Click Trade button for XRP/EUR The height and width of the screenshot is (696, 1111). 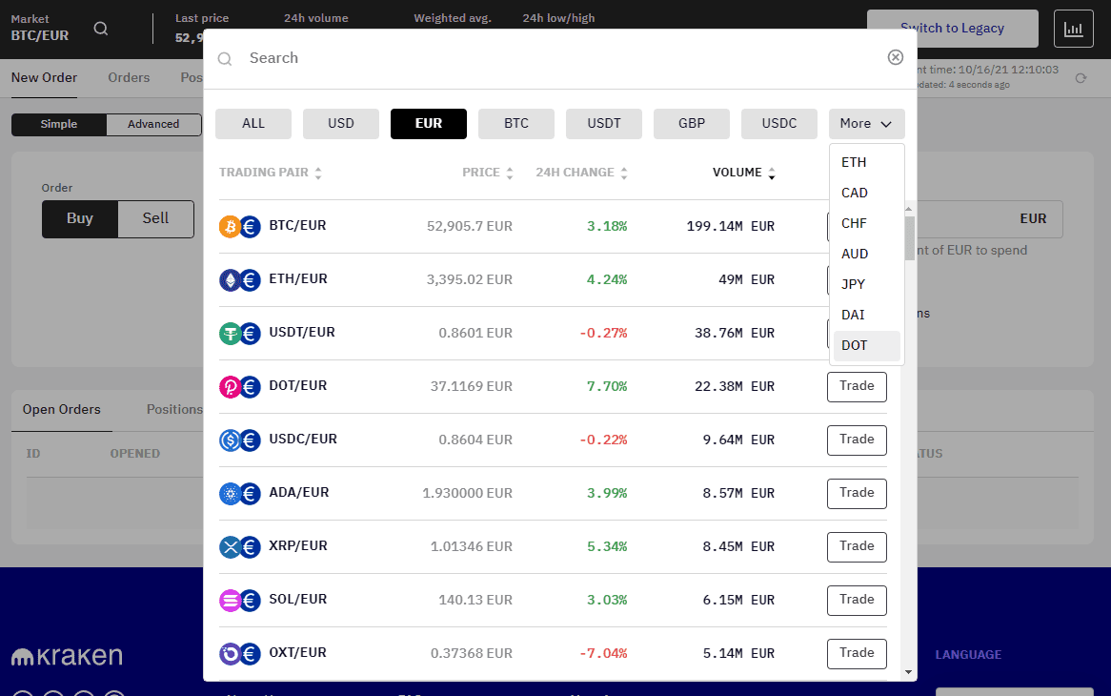[x=857, y=546]
